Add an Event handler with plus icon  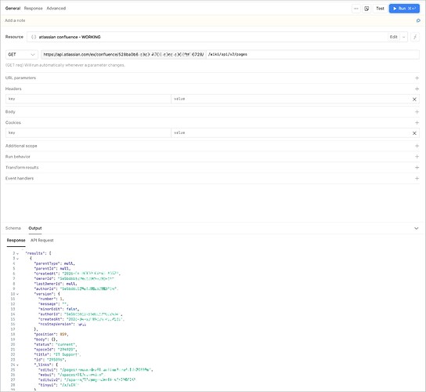417,179
